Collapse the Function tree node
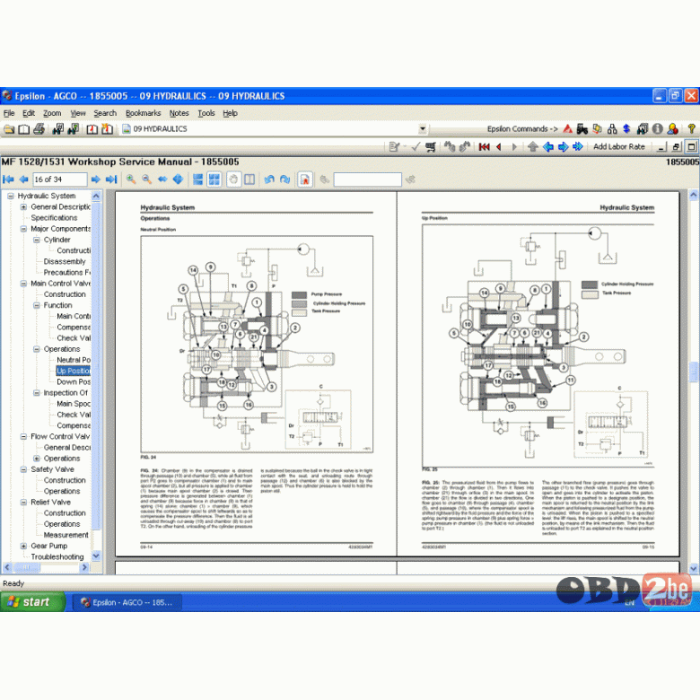This screenshot has height=700, width=700. (37, 305)
